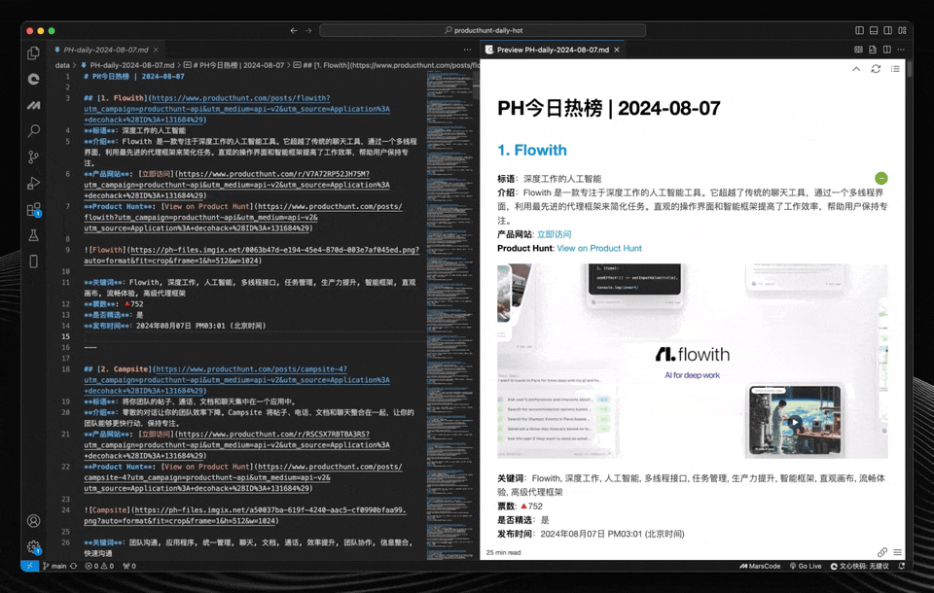Screen dimensions: 934x593
Task: Toggle the outline list icon in preview
Action: tap(895, 68)
